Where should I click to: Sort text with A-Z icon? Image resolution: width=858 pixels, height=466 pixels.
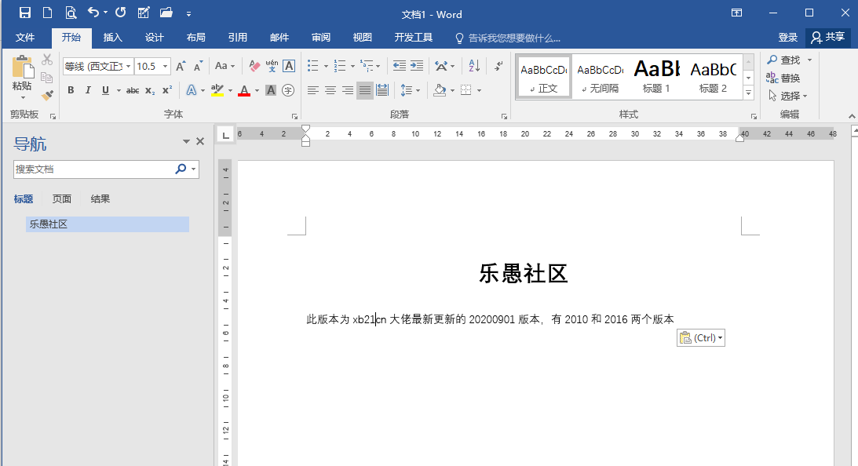(x=474, y=66)
